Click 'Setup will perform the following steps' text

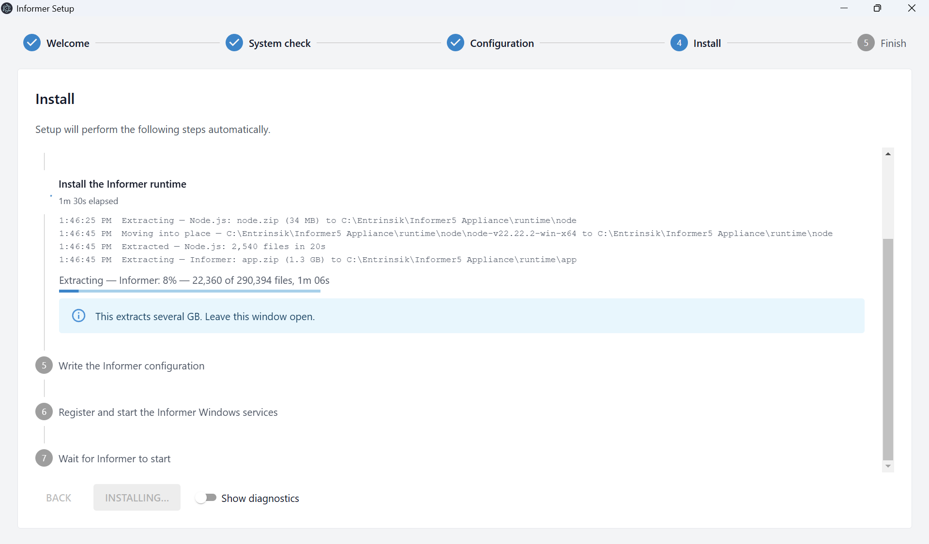(x=152, y=130)
